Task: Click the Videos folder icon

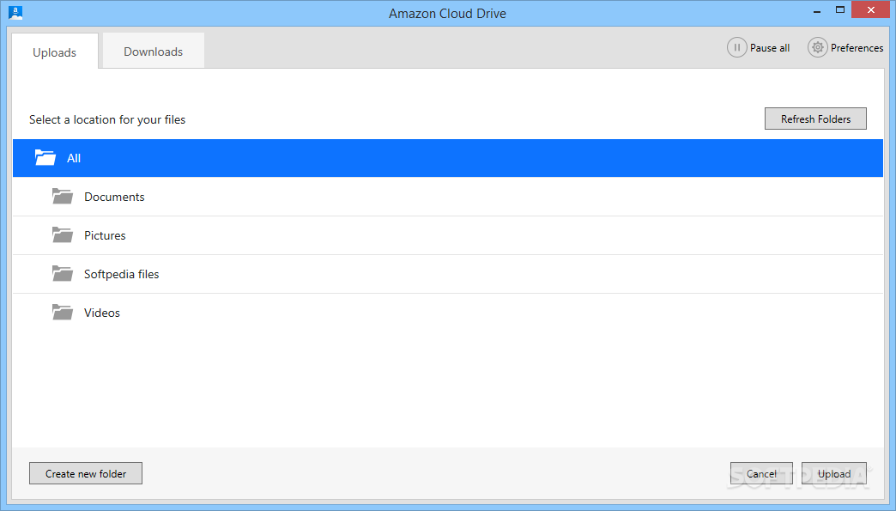Action: click(63, 313)
